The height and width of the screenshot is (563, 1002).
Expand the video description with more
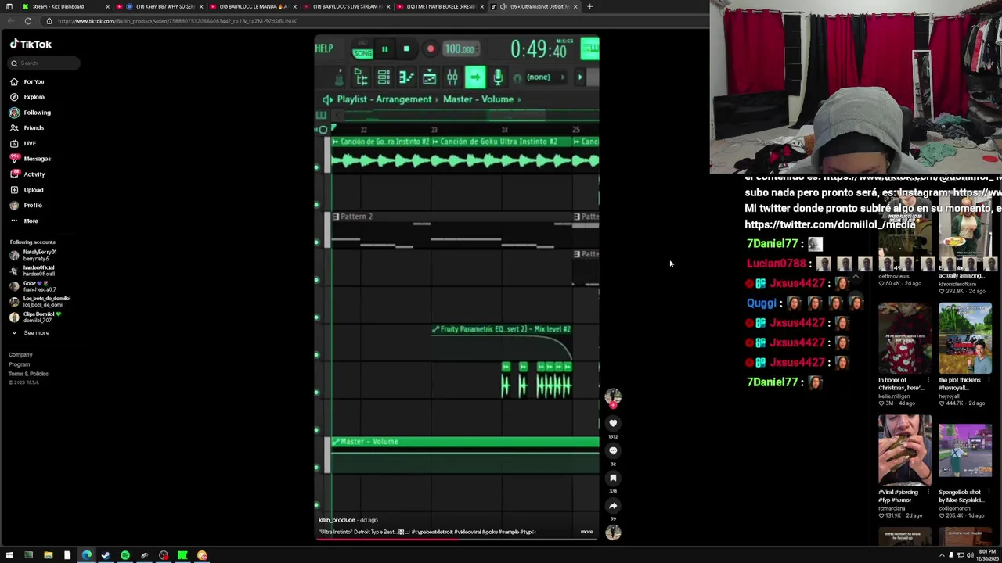coord(586,532)
